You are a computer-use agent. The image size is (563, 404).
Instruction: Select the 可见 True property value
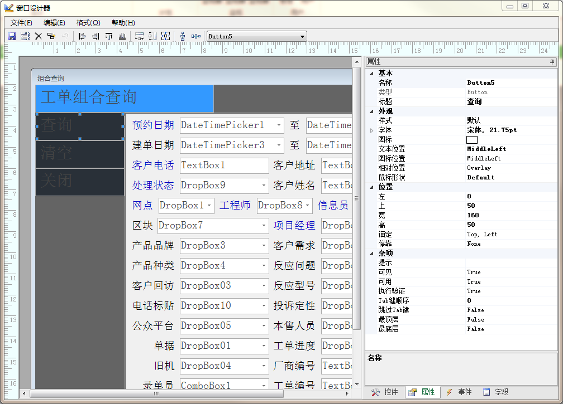474,272
